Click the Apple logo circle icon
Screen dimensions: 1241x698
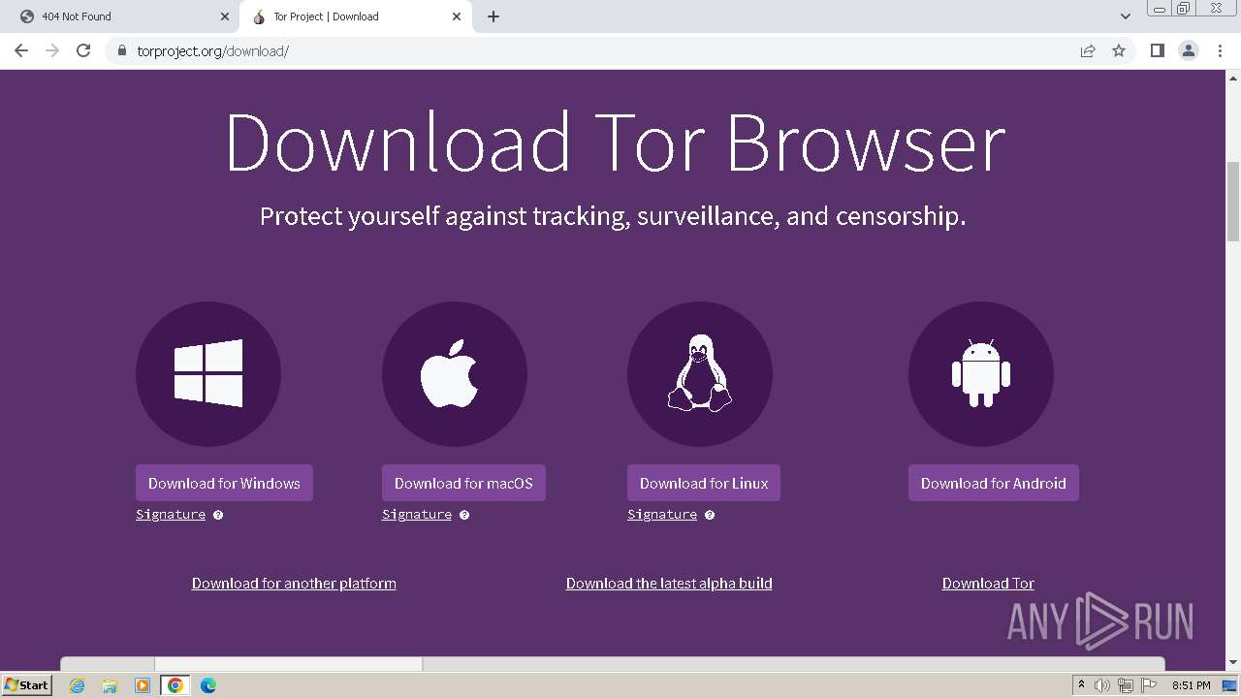click(x=455, y=374)
